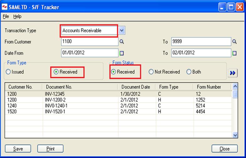Viewport: 246px width, 158px height.
Task: Choose the Not Received form status option
Action: click(151, 72)
